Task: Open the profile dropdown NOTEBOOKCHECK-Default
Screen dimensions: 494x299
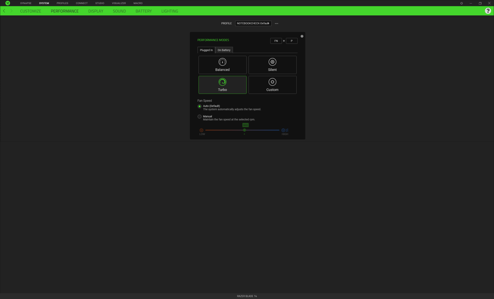Action: point(253,23)
